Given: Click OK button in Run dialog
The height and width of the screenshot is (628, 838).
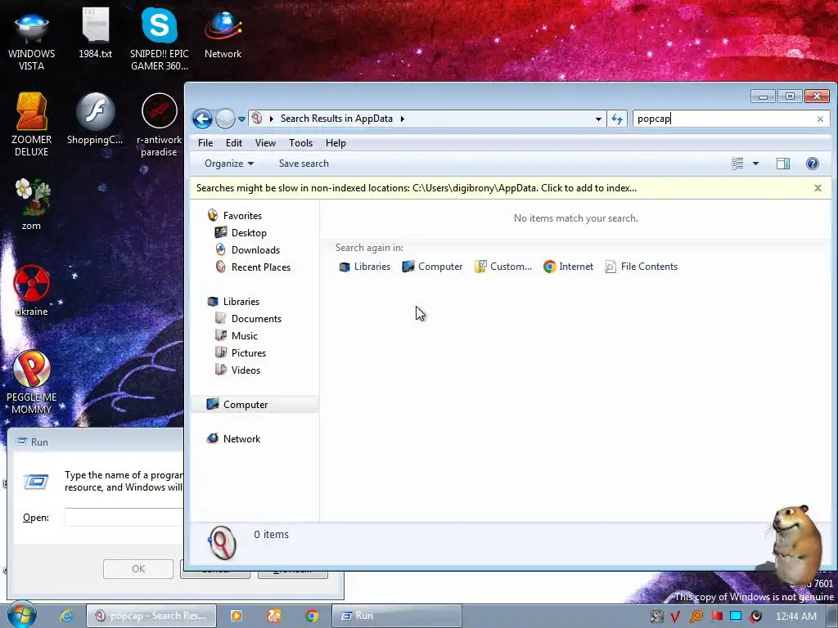Looking at the screenshot, I should (x=137, y=569).
